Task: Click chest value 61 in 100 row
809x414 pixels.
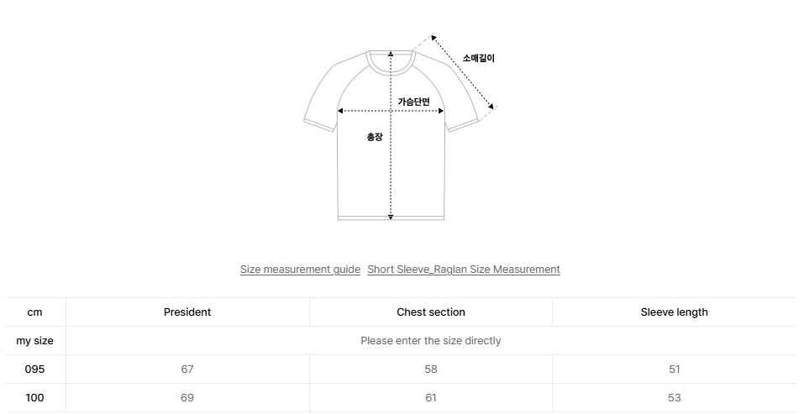Action: click(430, 398)
